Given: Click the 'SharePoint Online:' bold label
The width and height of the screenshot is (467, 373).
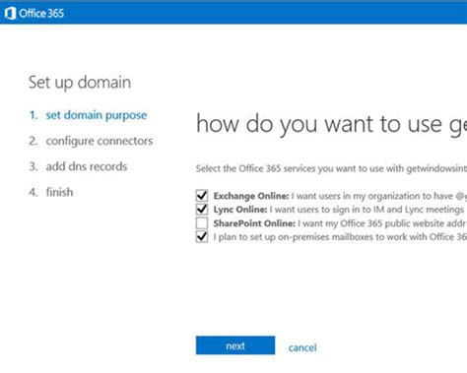Looking at the screenshot, I should pos(254,223).
